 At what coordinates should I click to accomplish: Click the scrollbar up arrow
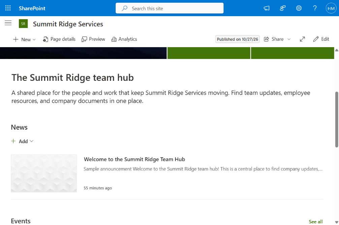337,50
